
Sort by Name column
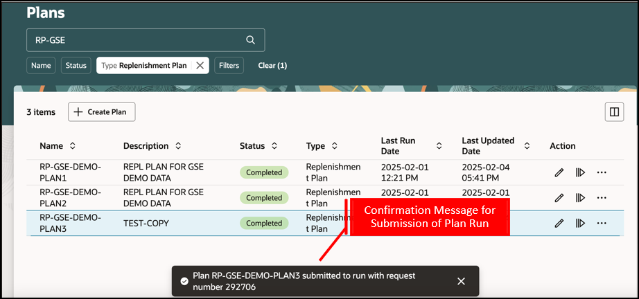click(x=73, y=145)
